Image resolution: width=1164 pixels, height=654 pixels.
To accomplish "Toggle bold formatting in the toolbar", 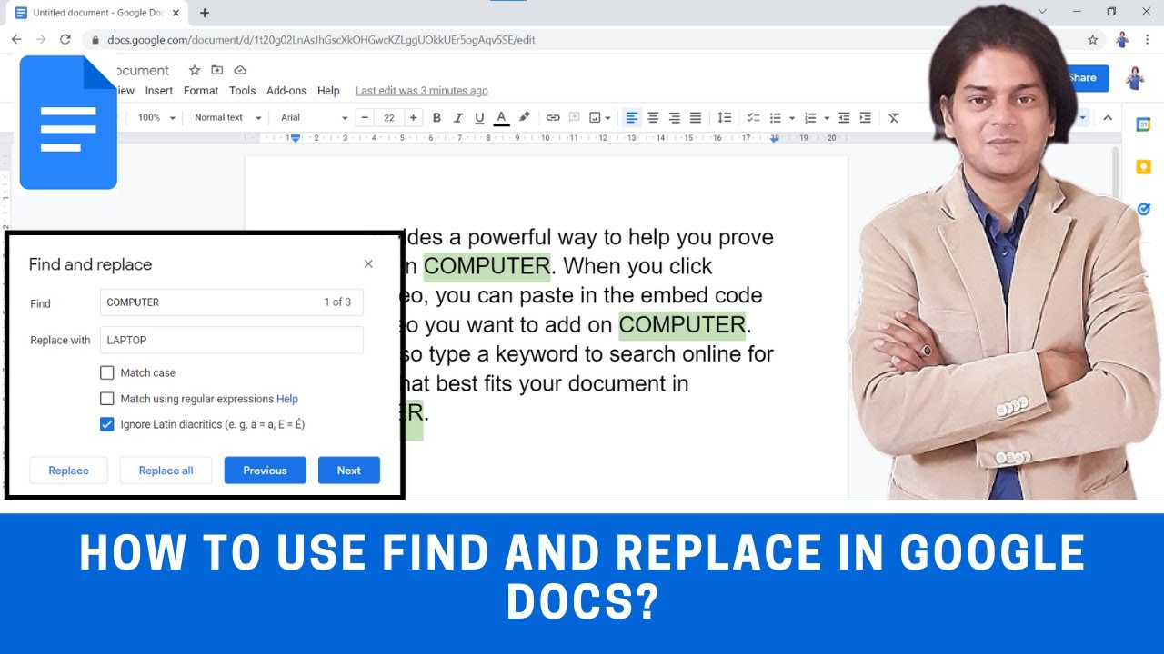I will point(436,117).
